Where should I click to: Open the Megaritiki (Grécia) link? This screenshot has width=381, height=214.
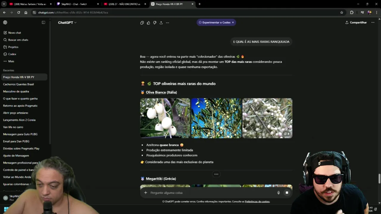[x=161, y=179]
